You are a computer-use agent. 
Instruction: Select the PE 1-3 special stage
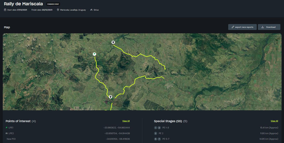coord(216,128)
